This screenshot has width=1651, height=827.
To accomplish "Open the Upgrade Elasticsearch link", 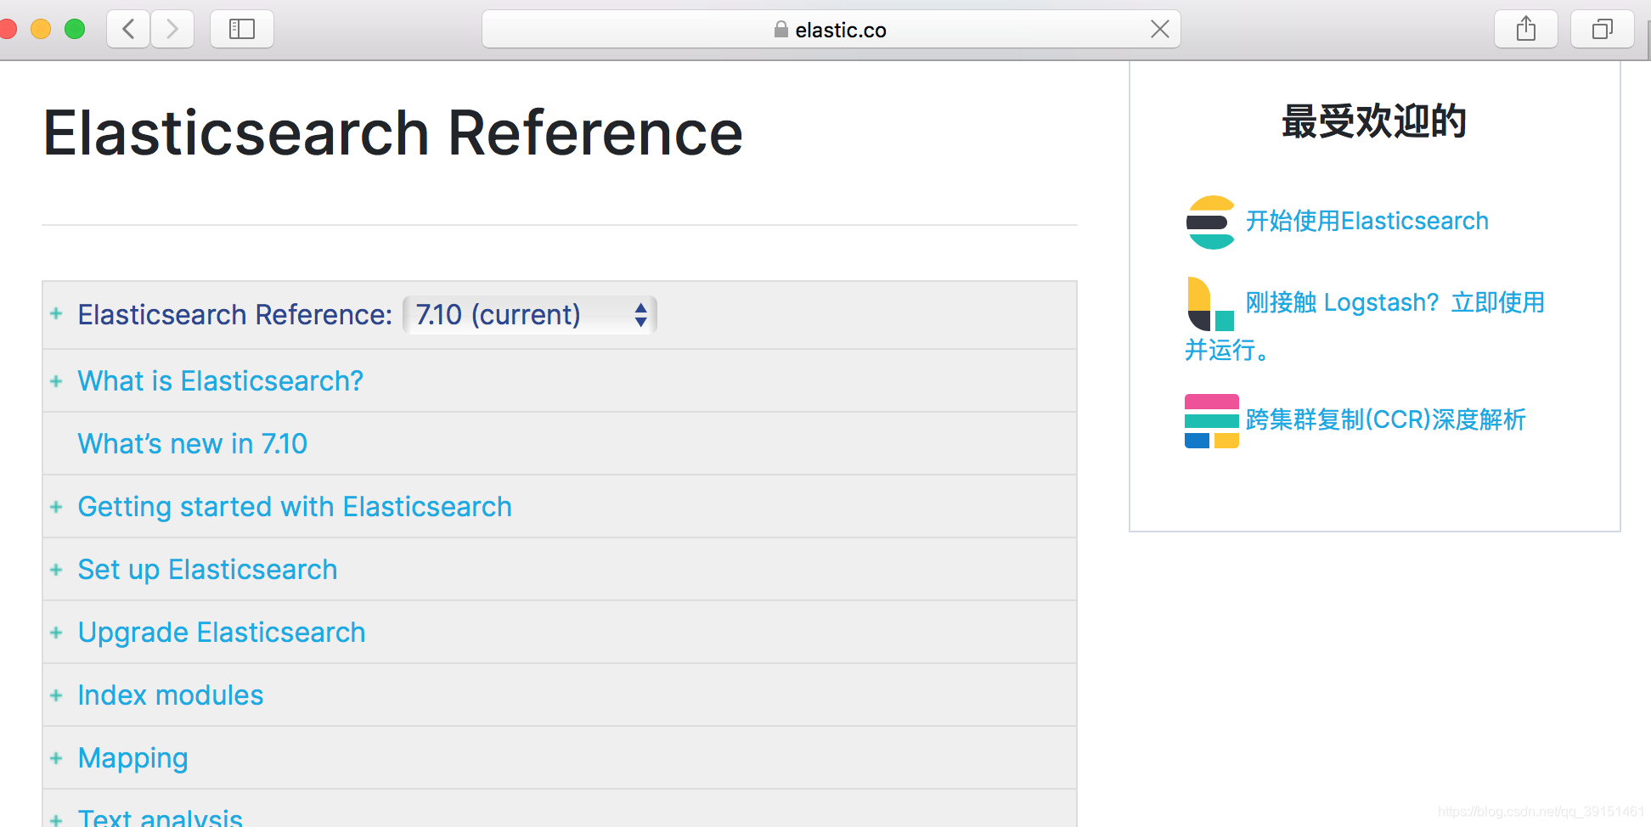I will 222,633.
